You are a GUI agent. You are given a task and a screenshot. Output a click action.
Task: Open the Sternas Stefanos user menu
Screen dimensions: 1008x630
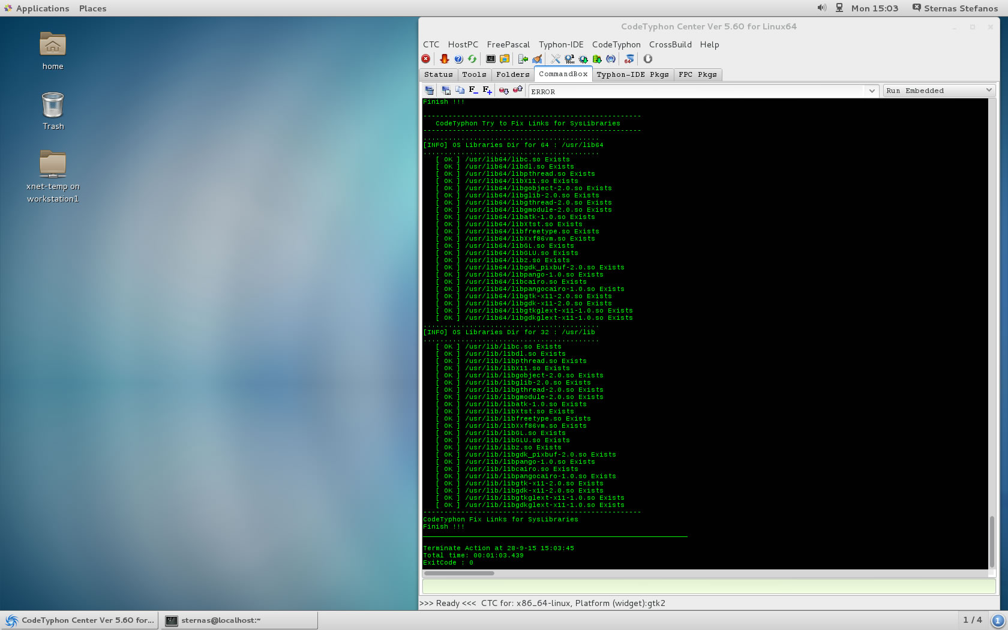[x=955, y=8]
